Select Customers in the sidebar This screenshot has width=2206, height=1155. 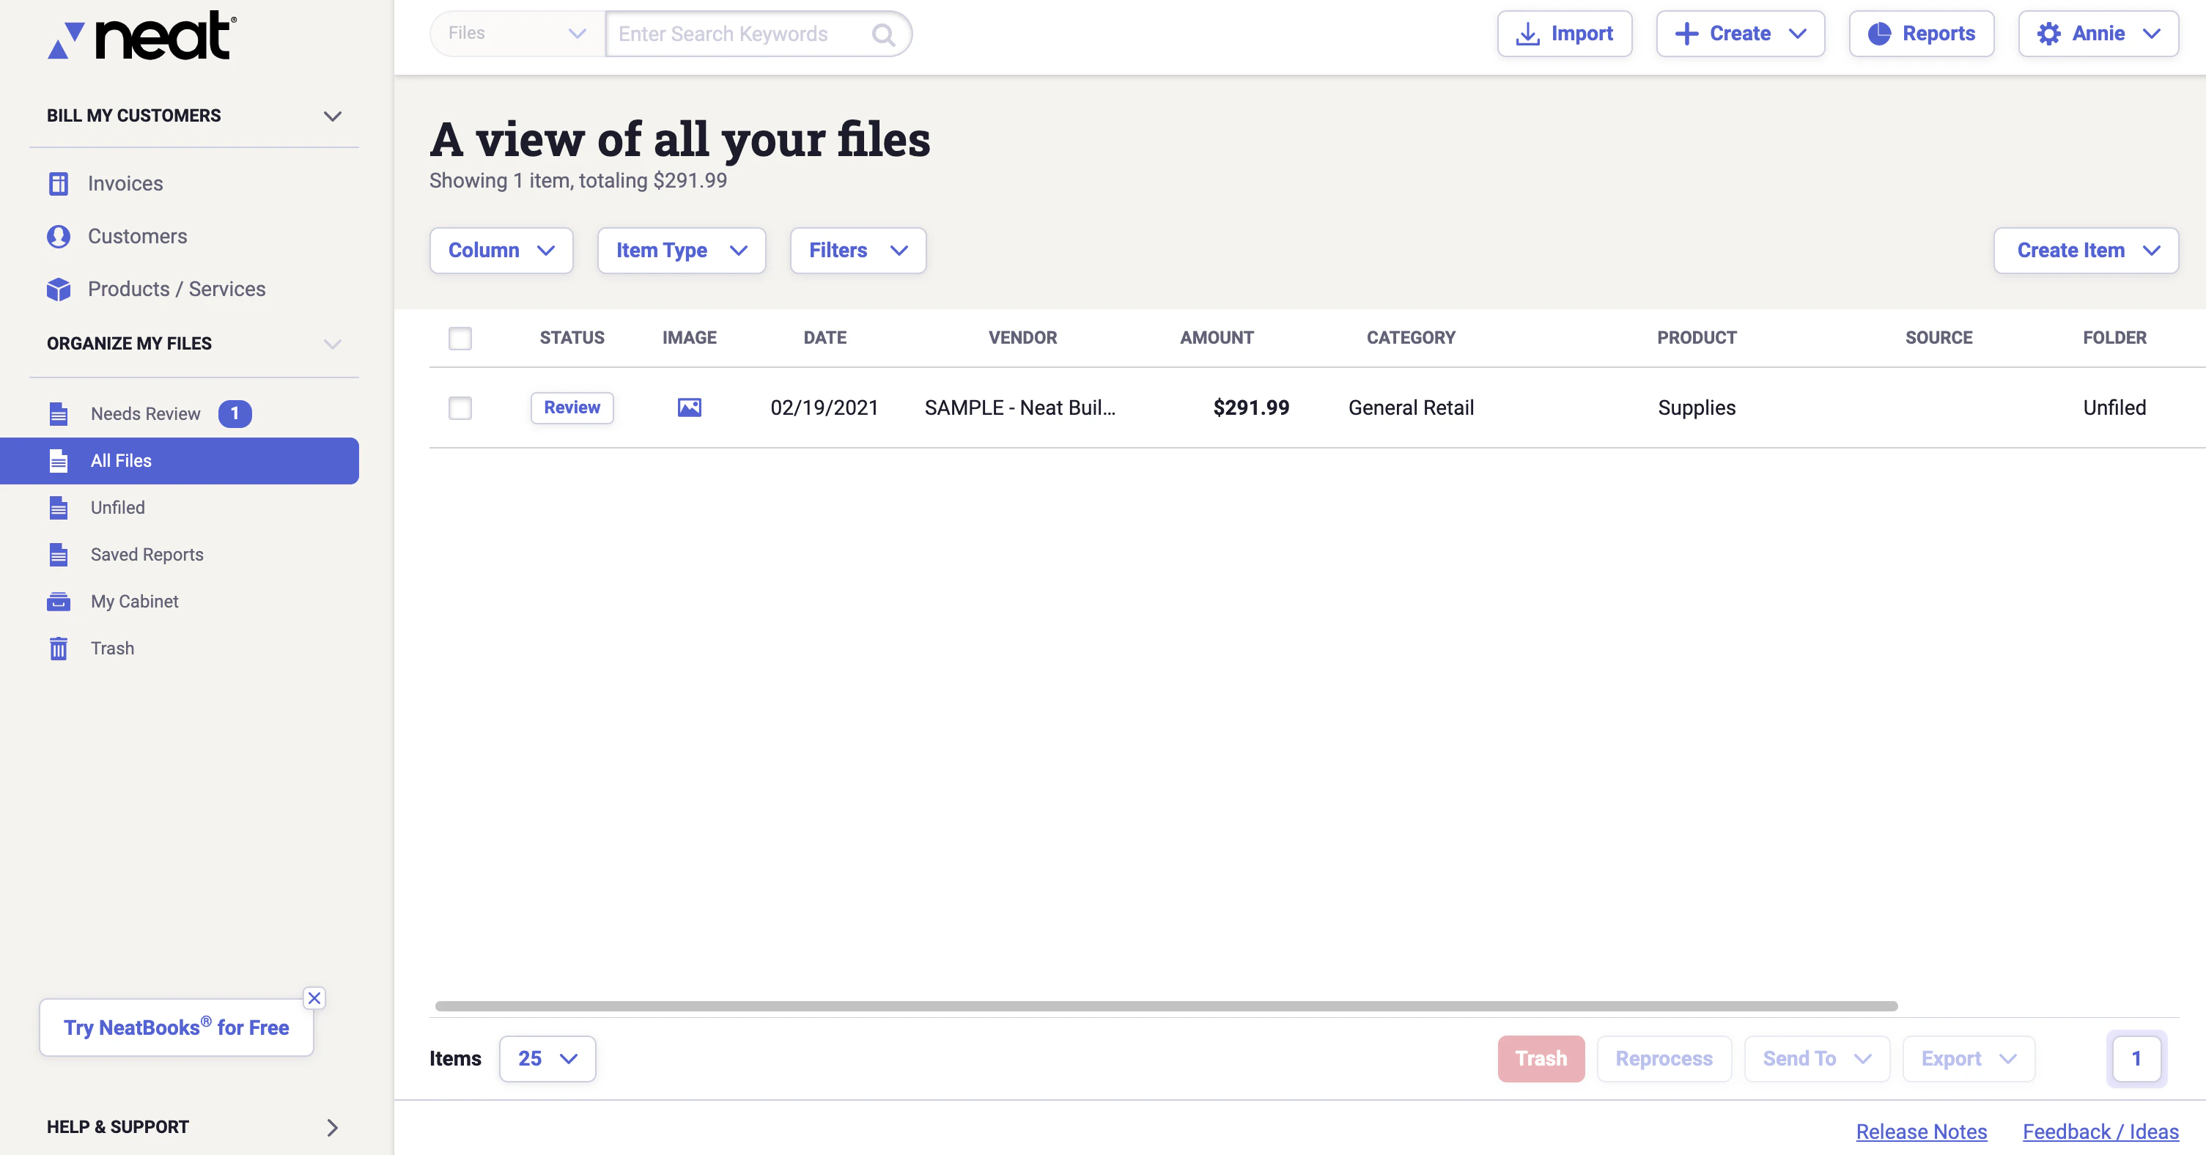pyautogui.click(x=138, y=236)
